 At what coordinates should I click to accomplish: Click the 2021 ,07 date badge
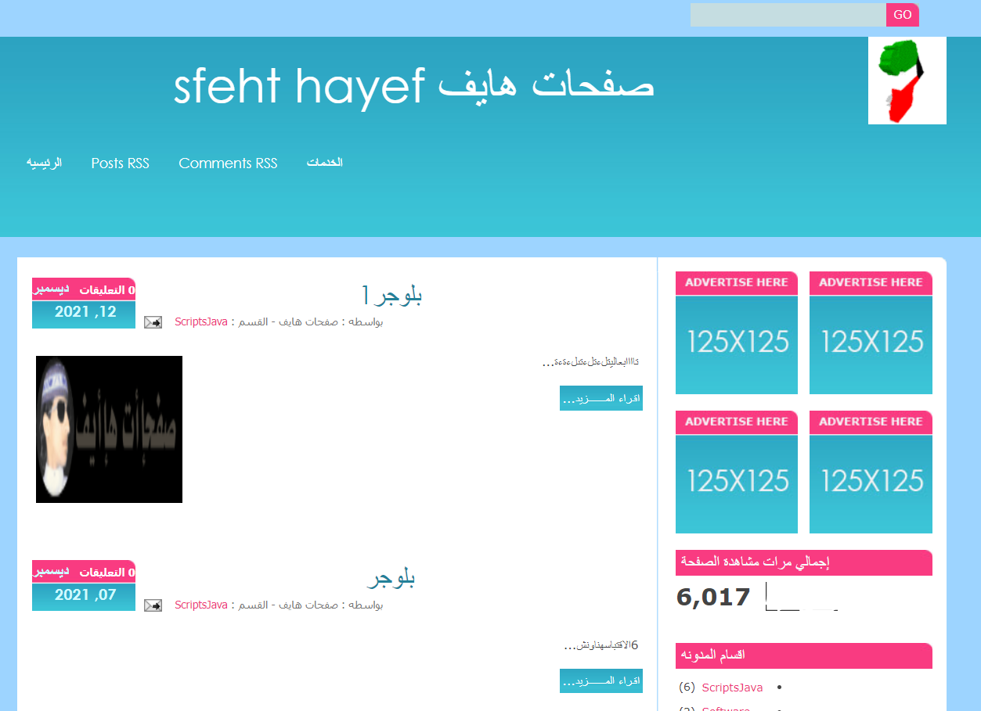(84, 596)
